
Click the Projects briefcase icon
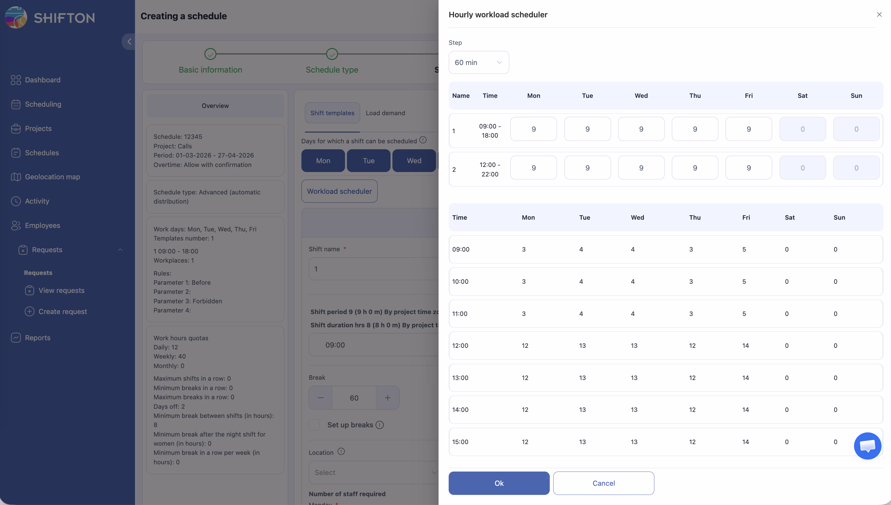click(x=15, y=129)
